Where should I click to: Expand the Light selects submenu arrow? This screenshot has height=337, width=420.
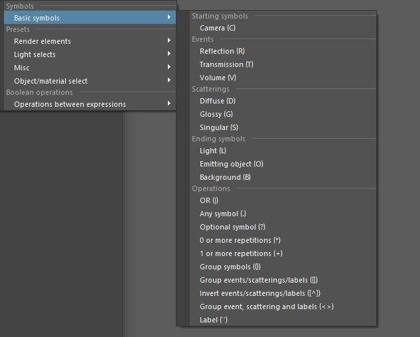pyautogui.click(x=169, y=54)
